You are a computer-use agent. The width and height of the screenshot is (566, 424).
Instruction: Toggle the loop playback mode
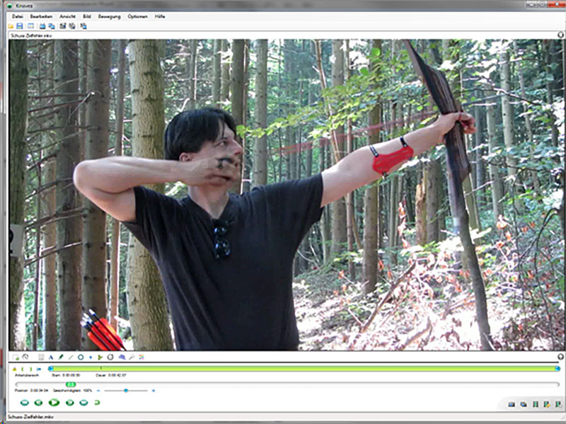(x=97, y=402)
